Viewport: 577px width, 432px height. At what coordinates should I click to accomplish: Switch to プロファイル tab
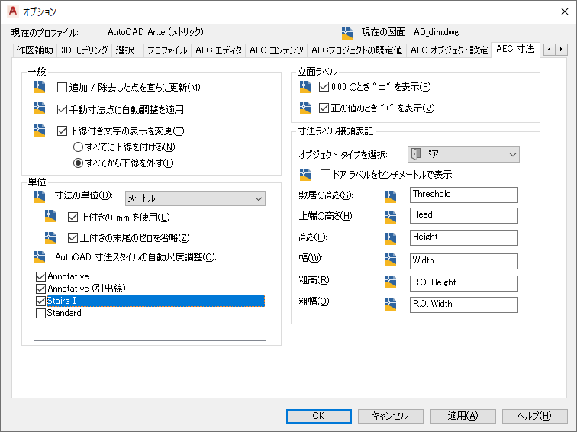[167, 50]
